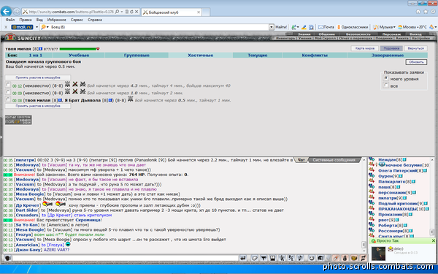Image resolution: width=438 pixels, height=274 pixels.
Task: Select the 'все' show requests option
Action: point(386,85)
